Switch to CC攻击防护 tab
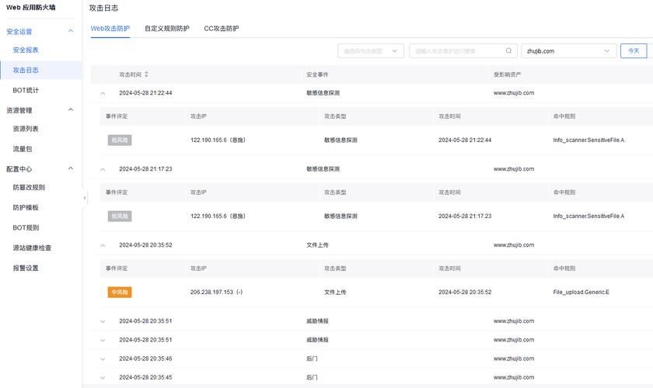 [x=222, y=29]
